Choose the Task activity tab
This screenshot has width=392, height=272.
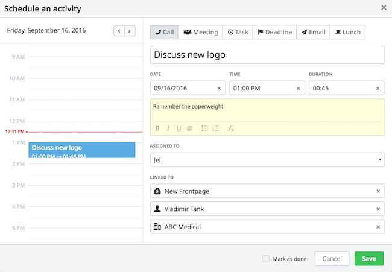tap(238, 32)
